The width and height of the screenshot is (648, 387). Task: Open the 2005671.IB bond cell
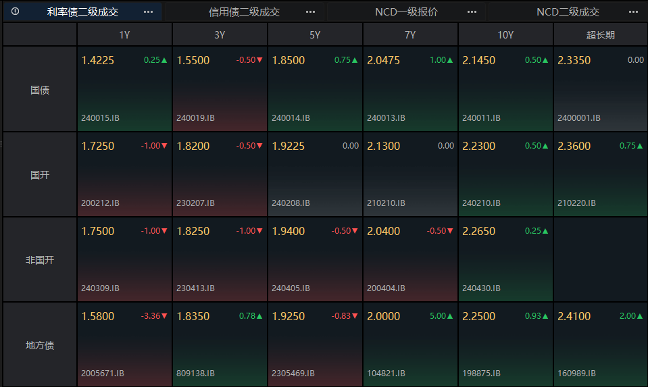pos(124,344)
